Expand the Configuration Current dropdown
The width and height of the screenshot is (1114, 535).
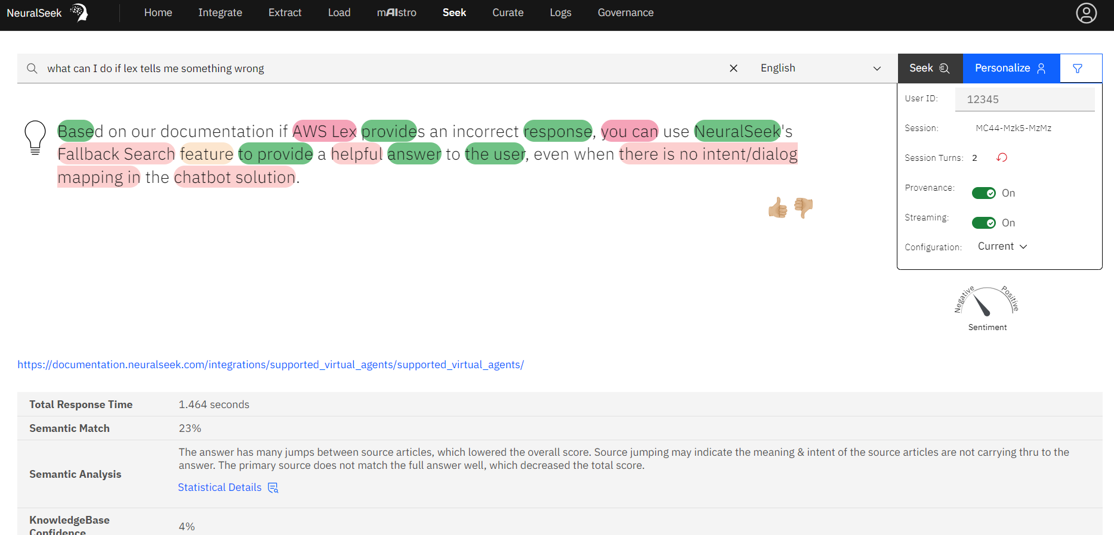1002,247
